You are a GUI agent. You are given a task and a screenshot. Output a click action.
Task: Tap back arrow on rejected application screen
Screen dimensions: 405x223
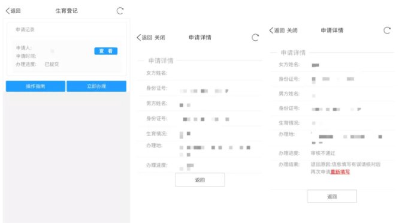[x=277, y=30]
